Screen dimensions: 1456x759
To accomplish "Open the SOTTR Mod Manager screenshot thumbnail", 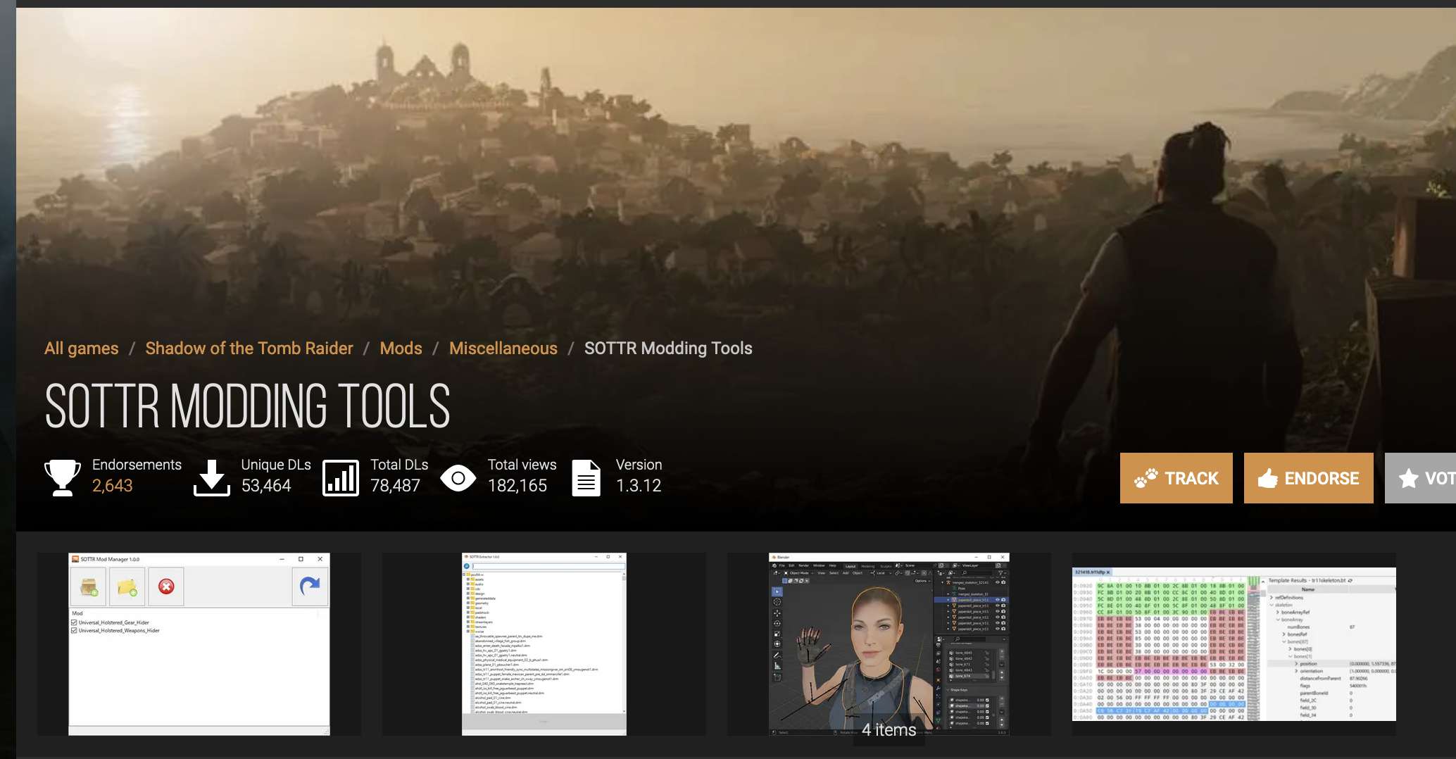I will 199,644.
